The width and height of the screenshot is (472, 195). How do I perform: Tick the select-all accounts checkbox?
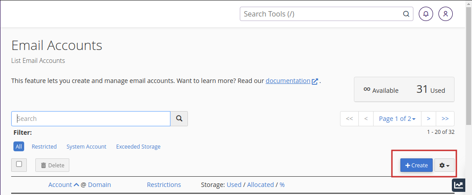(19, 164)
